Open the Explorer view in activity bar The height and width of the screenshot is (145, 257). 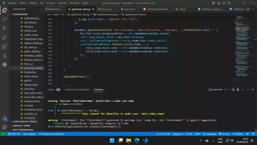[4, 10]
